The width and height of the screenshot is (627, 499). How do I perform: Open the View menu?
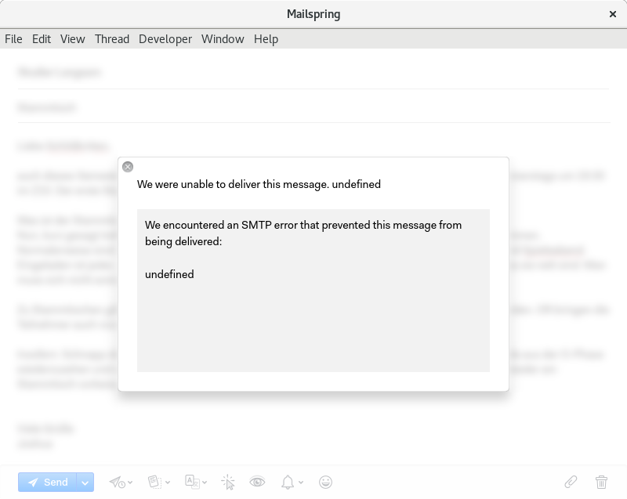(72, 39)
